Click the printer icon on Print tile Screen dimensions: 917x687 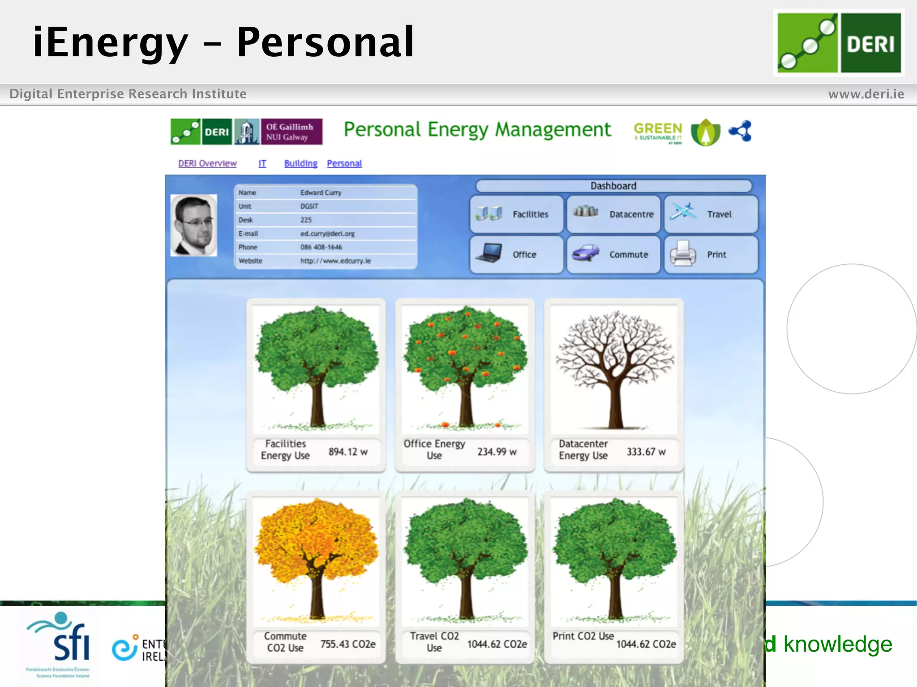(683, 253)
